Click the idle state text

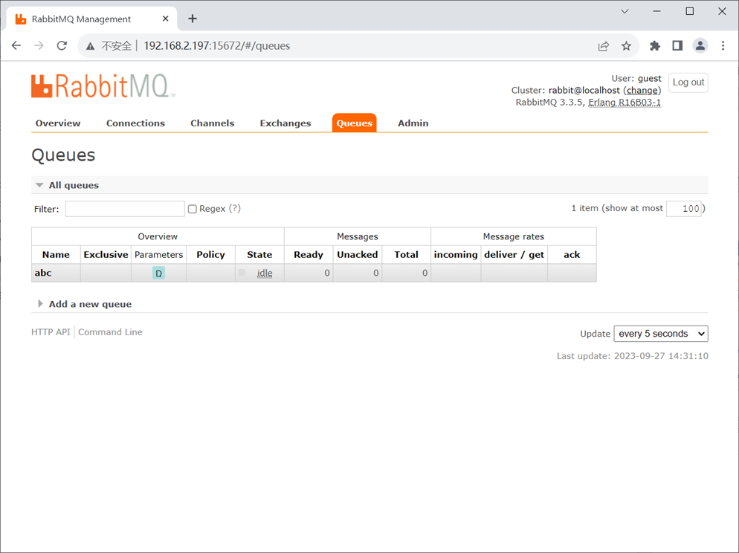tap(265, 274)
